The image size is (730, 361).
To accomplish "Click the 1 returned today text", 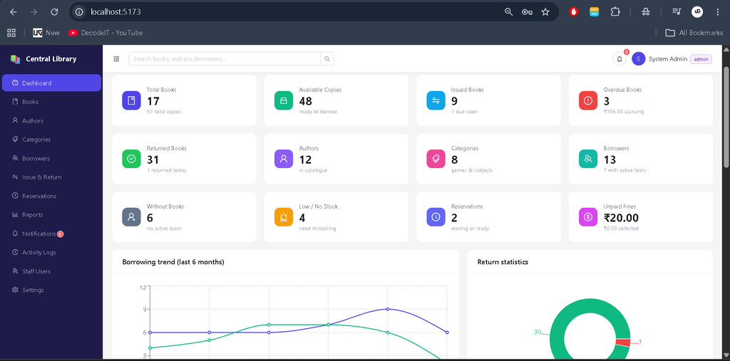I will point(167,170).
